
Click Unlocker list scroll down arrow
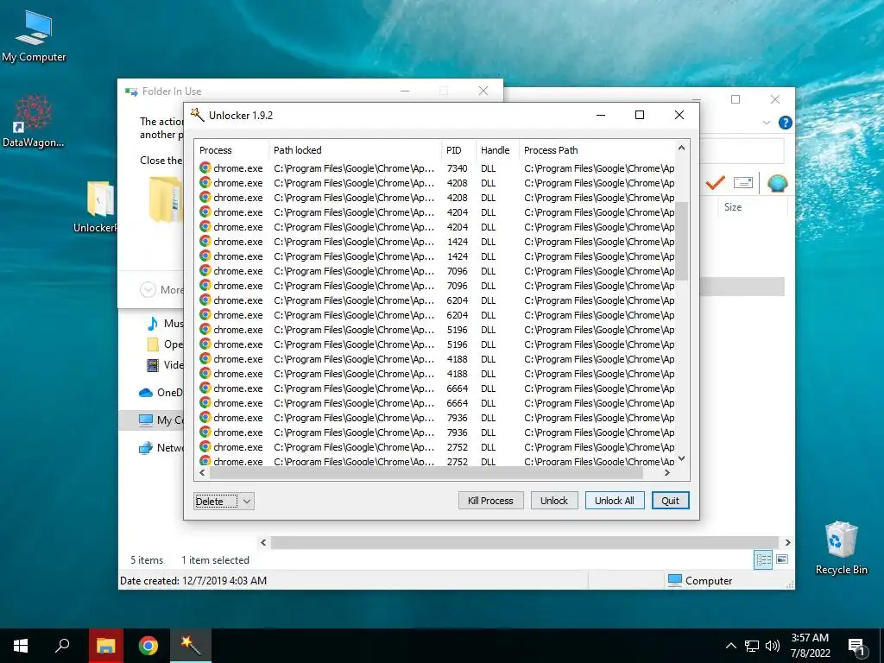682,459
